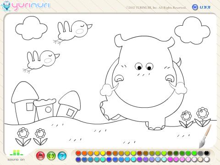
Task: Click the Yurinuri logo
Action: click(26, 6)
